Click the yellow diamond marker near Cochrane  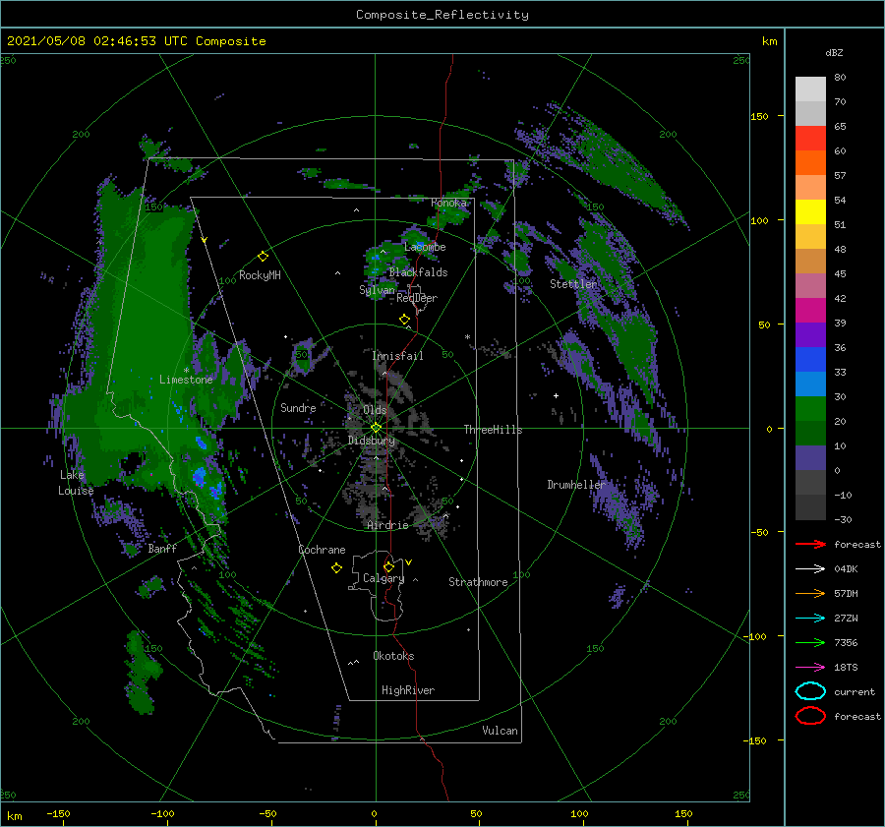coord(337,568)
